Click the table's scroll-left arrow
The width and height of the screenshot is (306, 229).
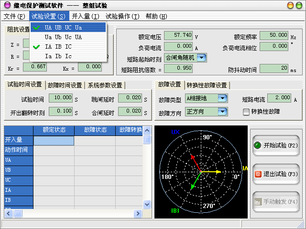(x=8, y=213)
